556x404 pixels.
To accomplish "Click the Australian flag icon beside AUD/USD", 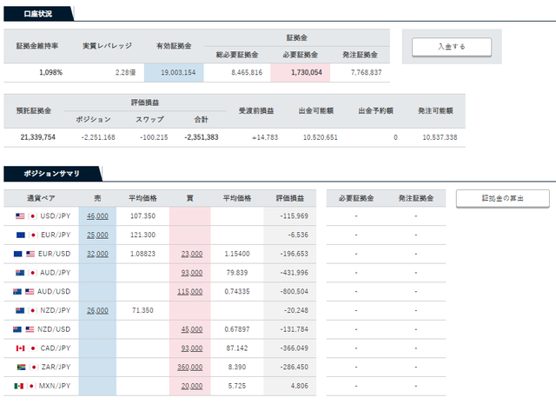I will [x=17, y=292].
